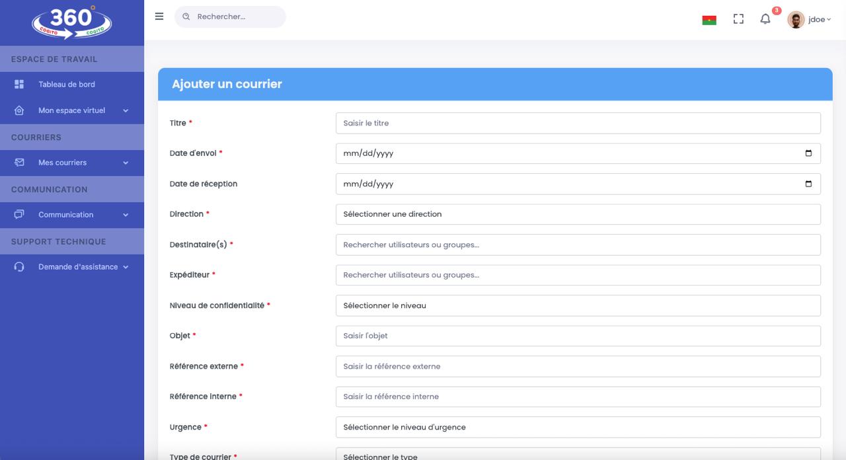Open calendar picker for Date d'envoi

click(808, 153)
